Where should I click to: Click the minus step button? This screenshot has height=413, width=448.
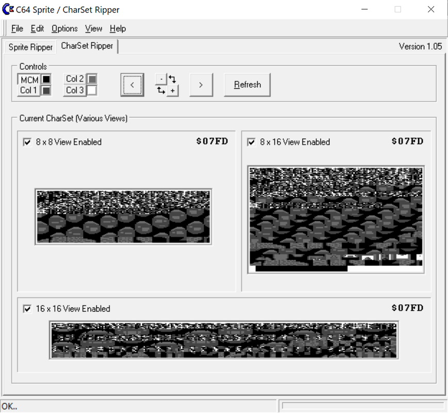161,79
